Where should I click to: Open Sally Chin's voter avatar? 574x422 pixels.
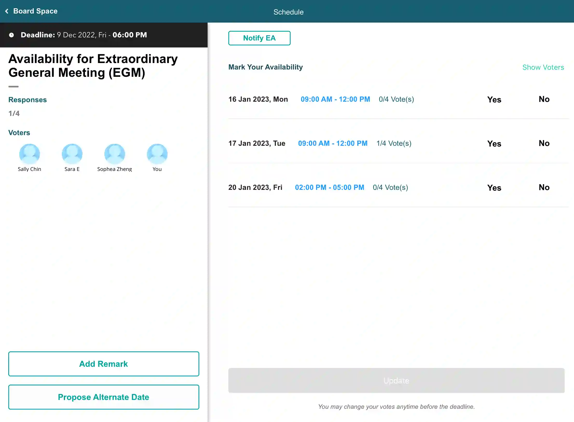pos(30,154)
